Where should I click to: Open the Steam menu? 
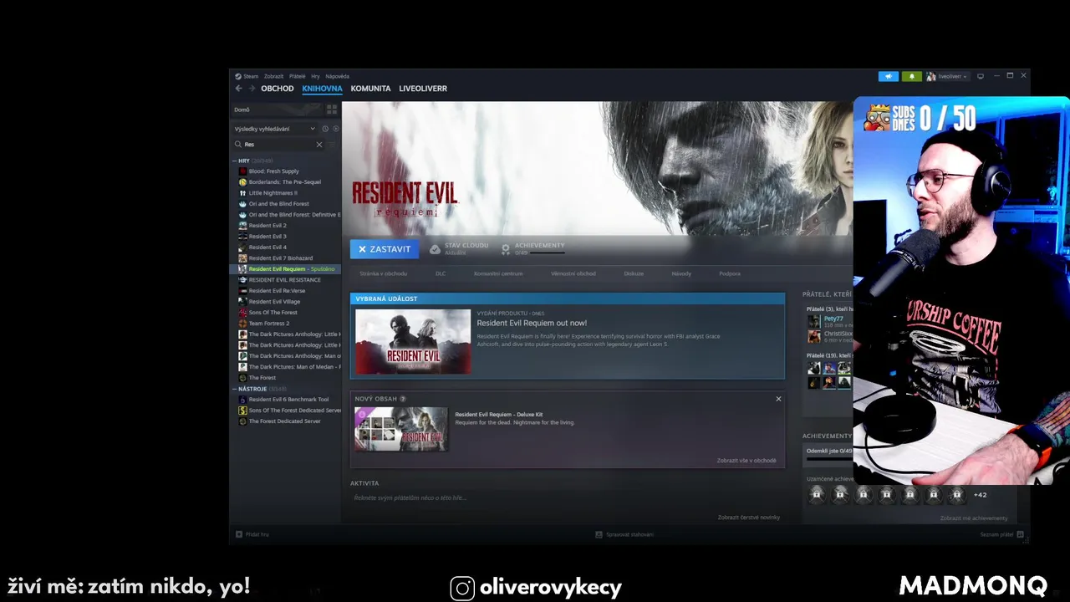click(250, 76)
